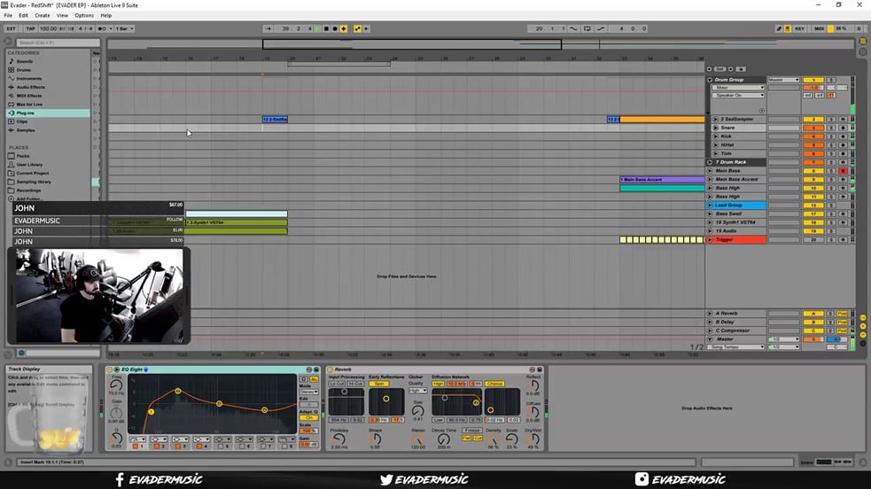
Task: Open EQ Eight Mode dropdown
Action: [309, 392]
